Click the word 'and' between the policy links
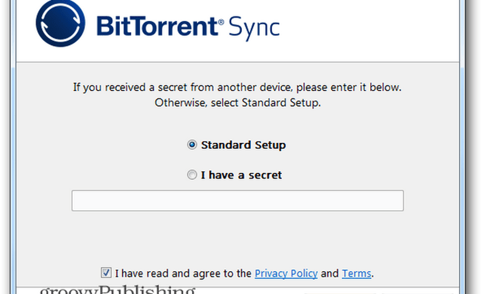Screen dimensions: 482x294 [x=330, y=274]
